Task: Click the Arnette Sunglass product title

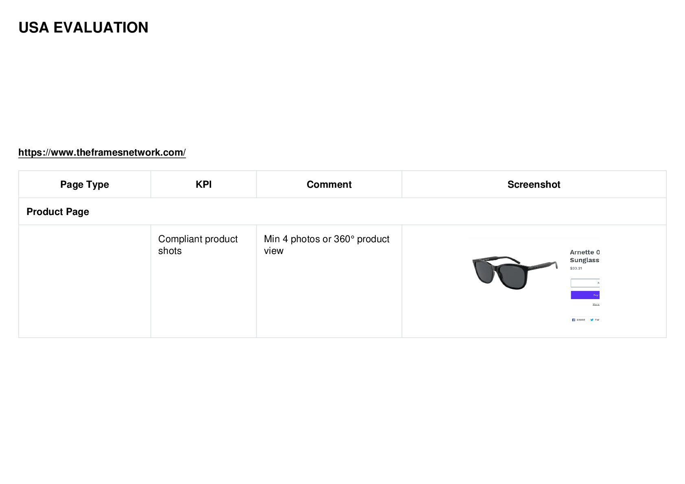Action: (585, 256)
